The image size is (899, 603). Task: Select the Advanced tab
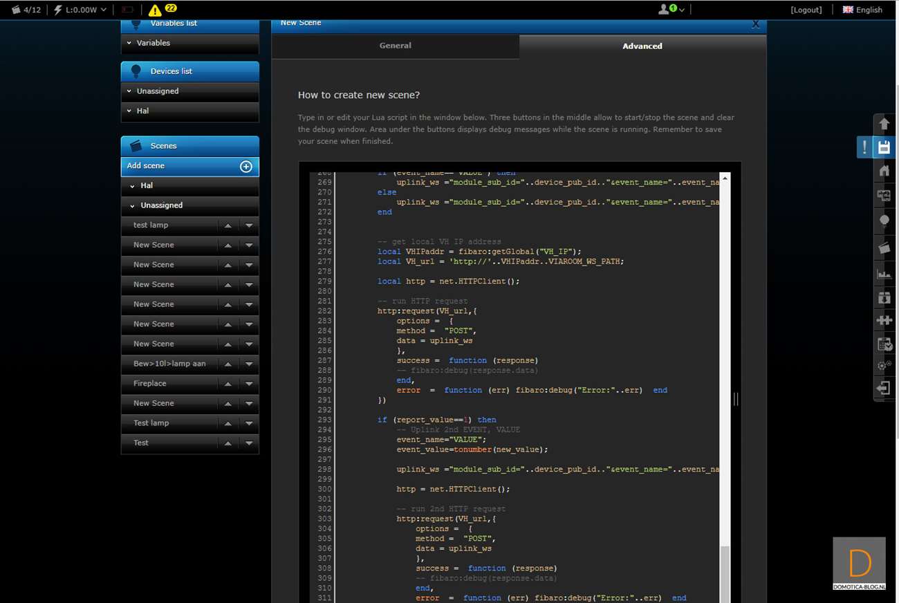tap(642, 46)
